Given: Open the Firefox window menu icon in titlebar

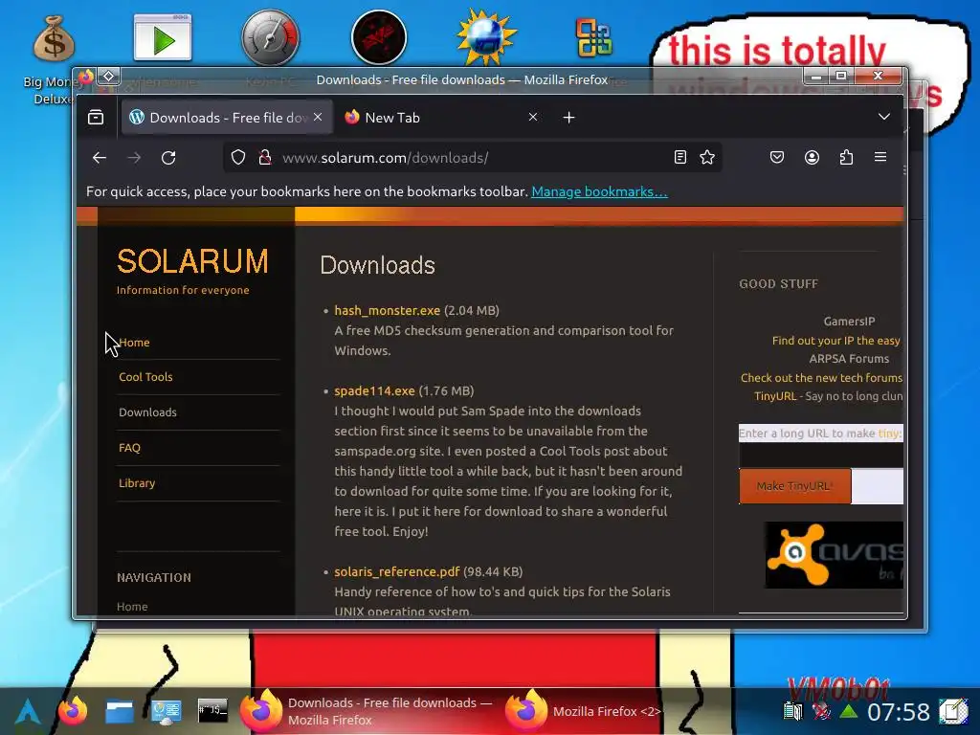Looking at the screenshot, I should [x=85, y=77].
